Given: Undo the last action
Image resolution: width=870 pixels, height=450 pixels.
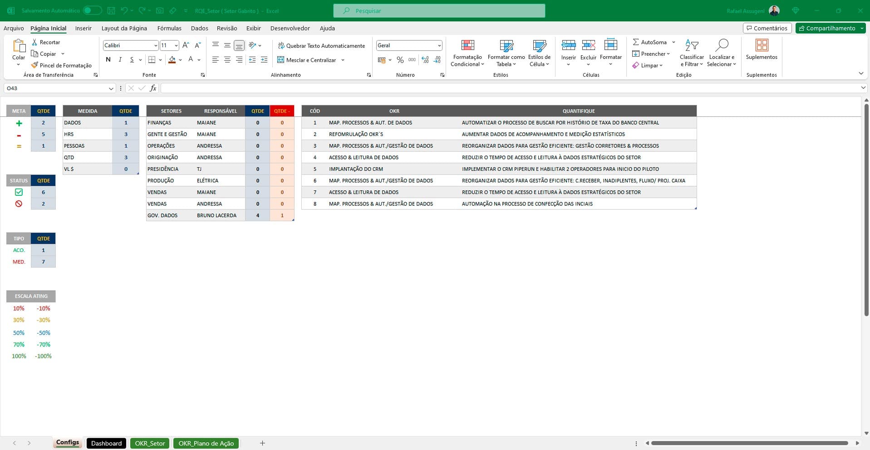Looking at the screenshot, I should coord(124,10).
